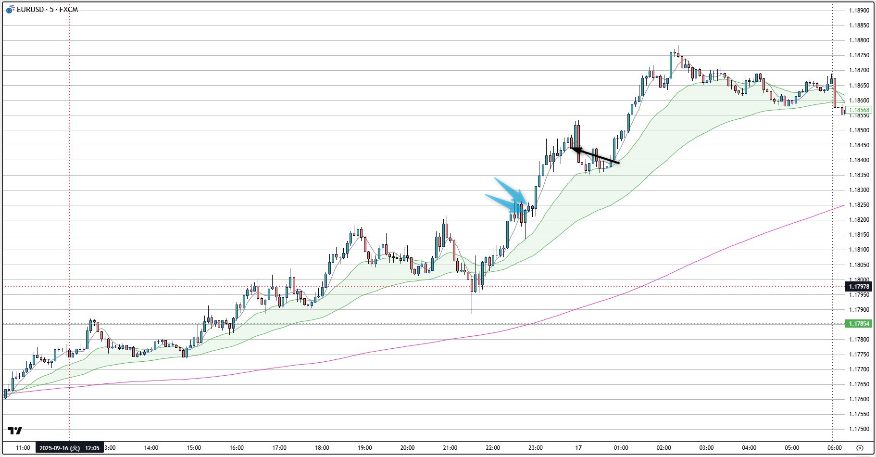This screenshot has height=457, width=876.
Task: Click the 22:00 time axis label
Action: pos(493,448)
